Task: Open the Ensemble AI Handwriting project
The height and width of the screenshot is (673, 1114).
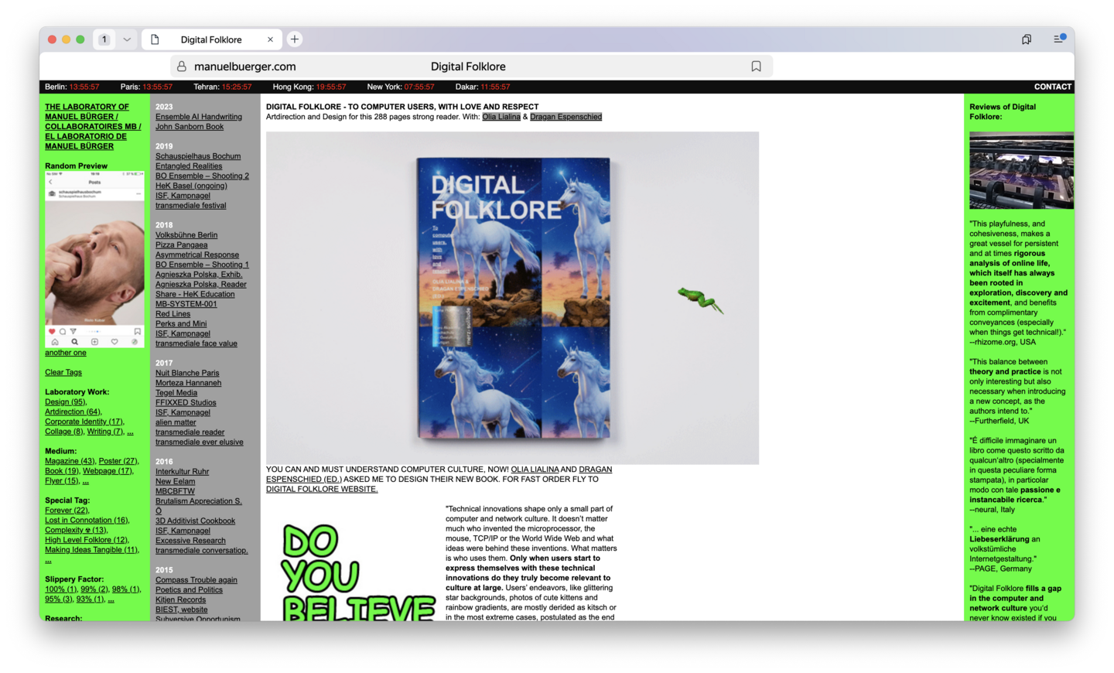Action: point(199,117)
